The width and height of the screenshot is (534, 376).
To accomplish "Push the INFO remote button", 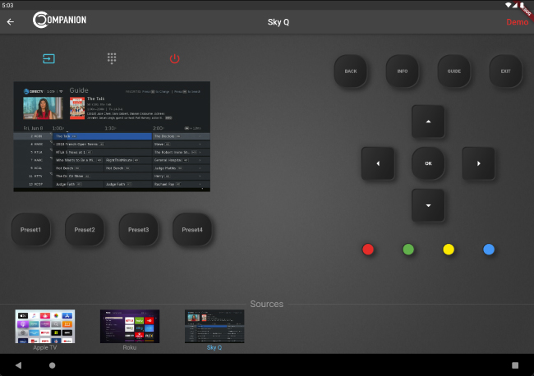I will tap(403, 71).
